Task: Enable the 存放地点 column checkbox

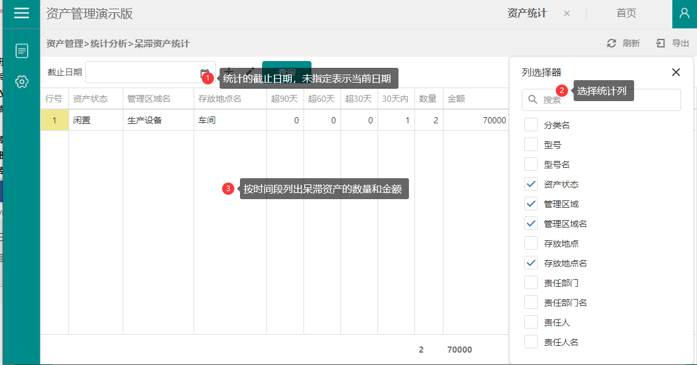Action: [x=530, y=243]
